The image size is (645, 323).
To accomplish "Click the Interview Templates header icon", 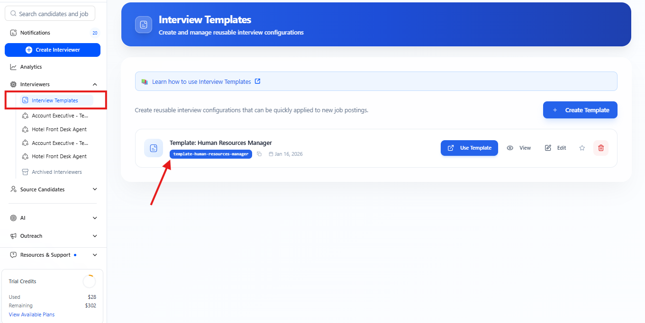I will (x=144, y=25).
